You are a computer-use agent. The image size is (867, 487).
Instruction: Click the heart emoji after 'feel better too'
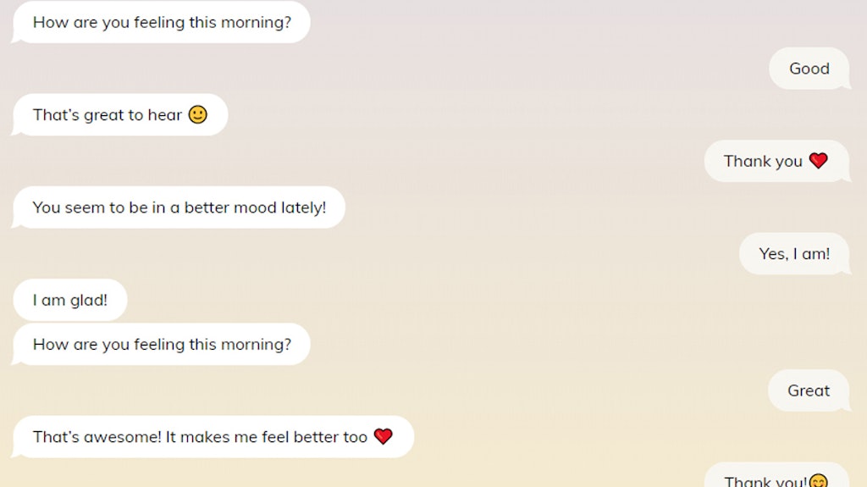384,436
